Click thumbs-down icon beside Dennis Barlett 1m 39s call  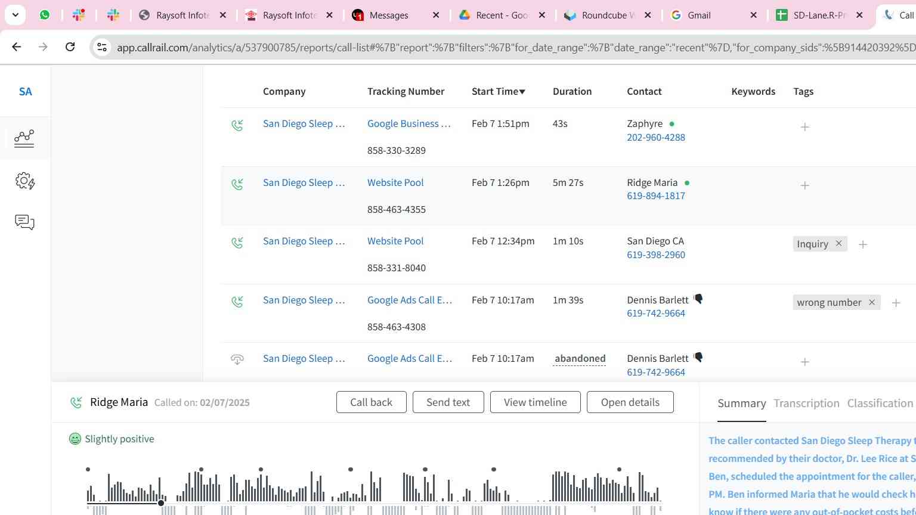point(698,299)
